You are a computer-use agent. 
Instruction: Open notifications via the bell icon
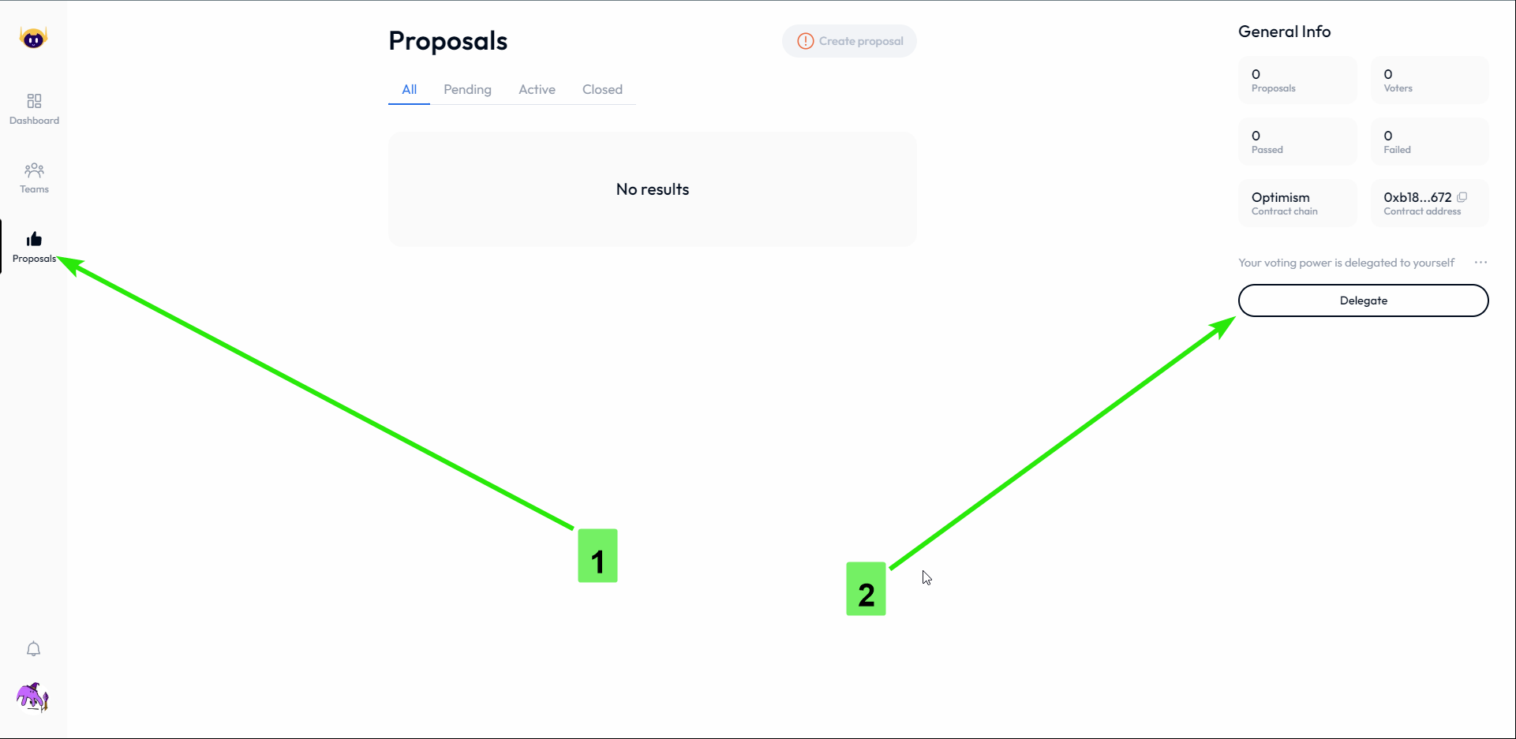pos(34,648)
